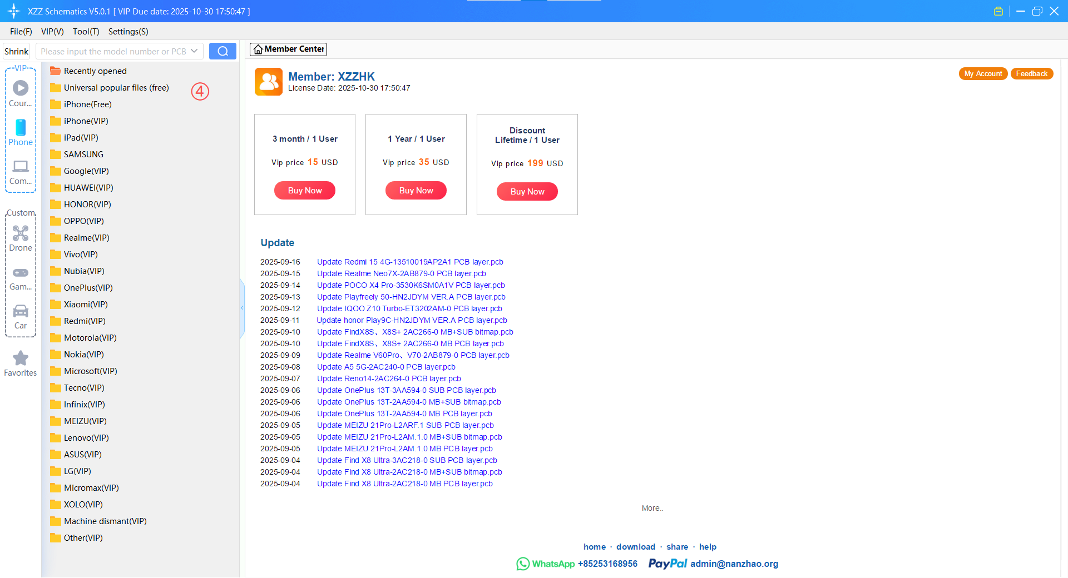This screenshot has height=578, width=1068.
Task: Open the File(F) menu
Action: click(x=21, y=32)
